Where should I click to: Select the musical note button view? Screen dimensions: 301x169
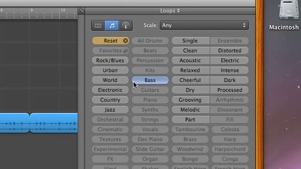(112, 25)
